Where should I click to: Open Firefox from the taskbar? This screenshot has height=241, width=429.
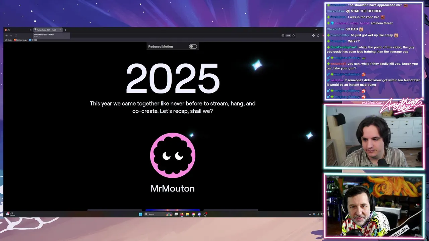[x=182, y=214]
